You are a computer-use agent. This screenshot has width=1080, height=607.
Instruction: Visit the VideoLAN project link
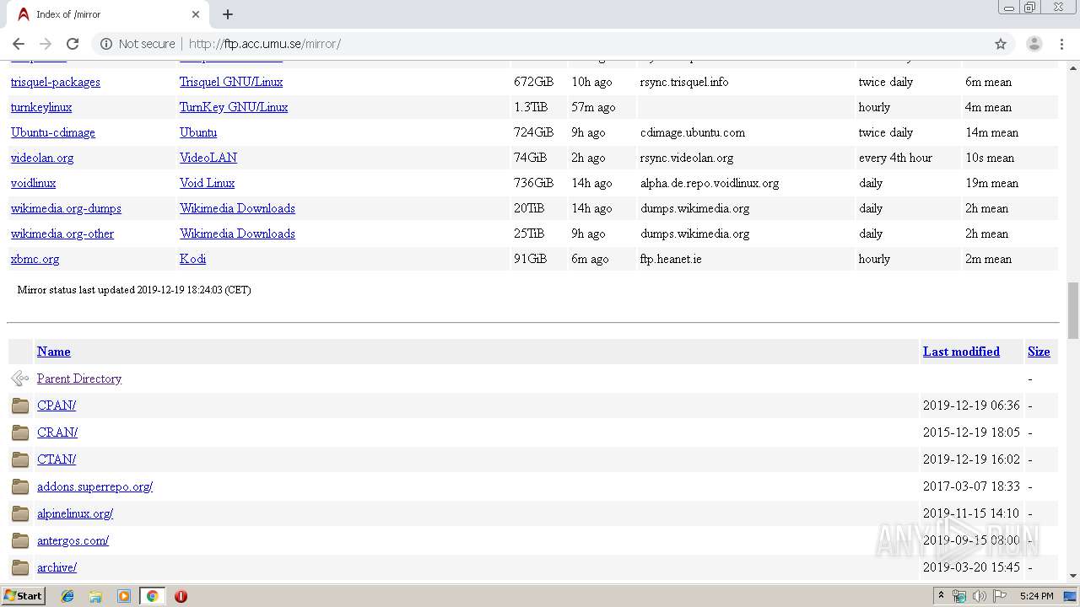click(208, 158)
